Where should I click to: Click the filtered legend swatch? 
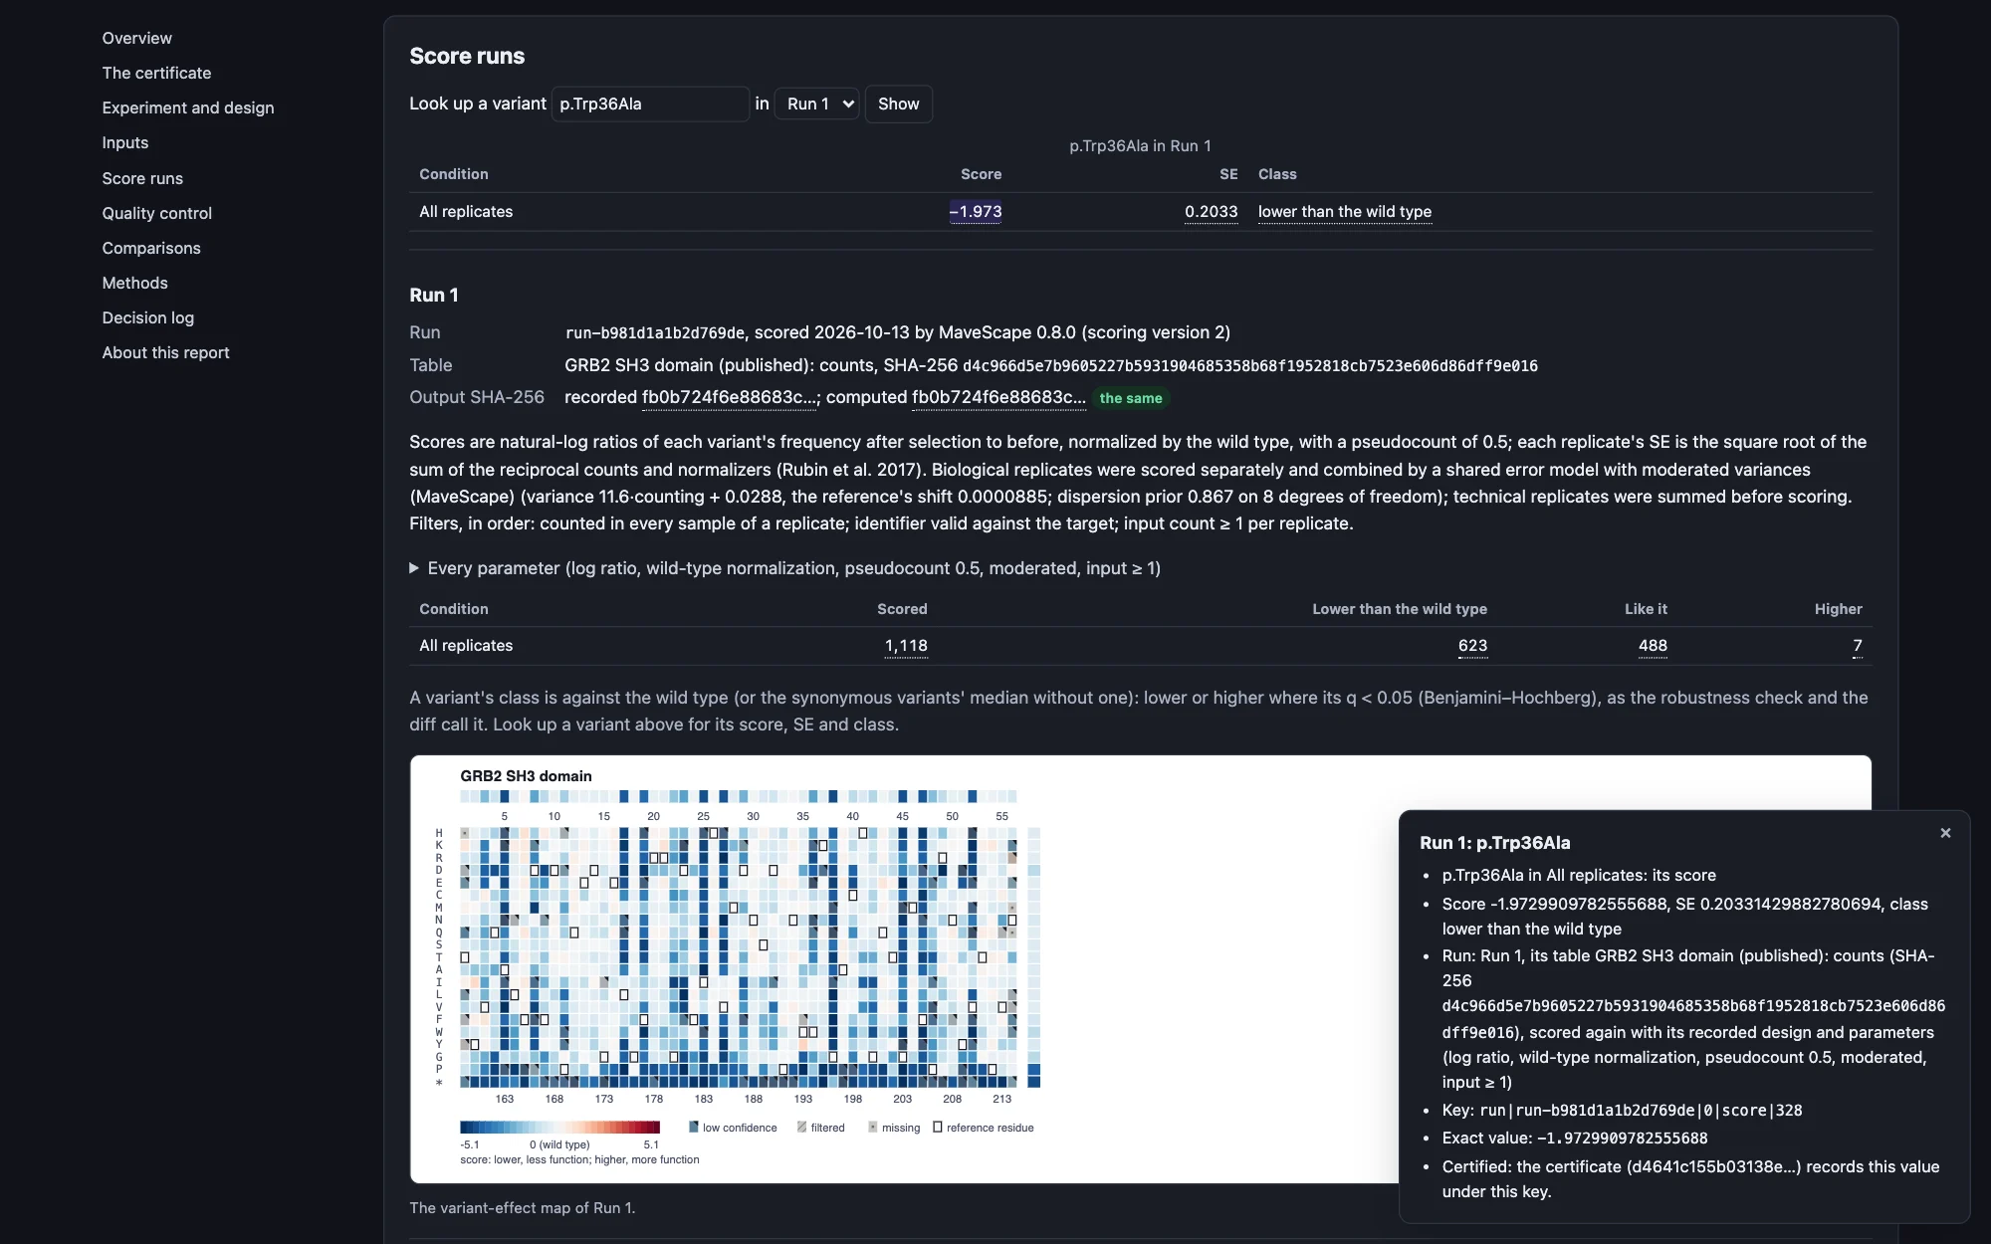(801, 1127)
